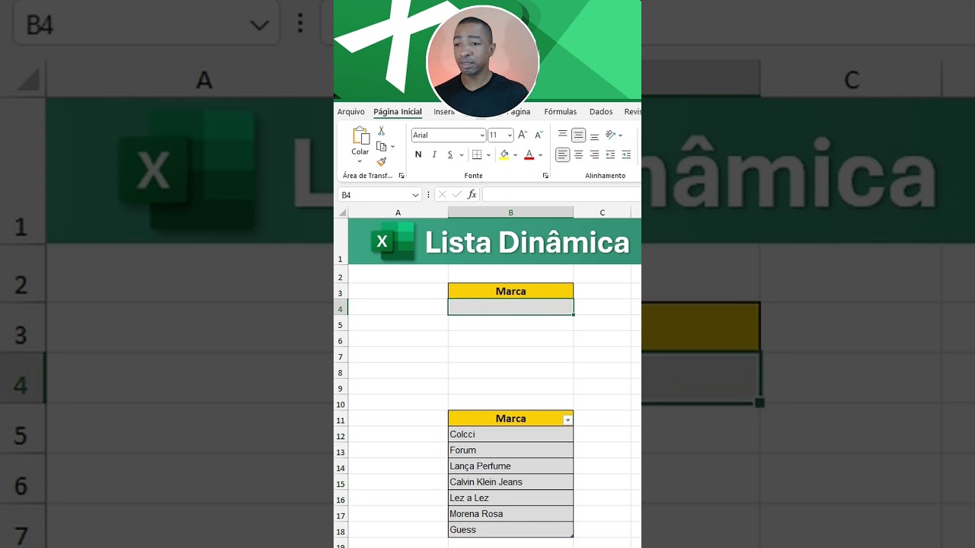Viewport: 975px width, 548px height.
Task: Click the text Orientation icon
Action: pyautogui.click(x=610, y=135)
